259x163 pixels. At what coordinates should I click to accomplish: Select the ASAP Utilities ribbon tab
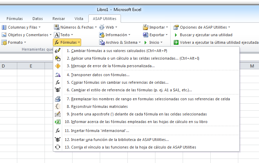click(105, 19)
